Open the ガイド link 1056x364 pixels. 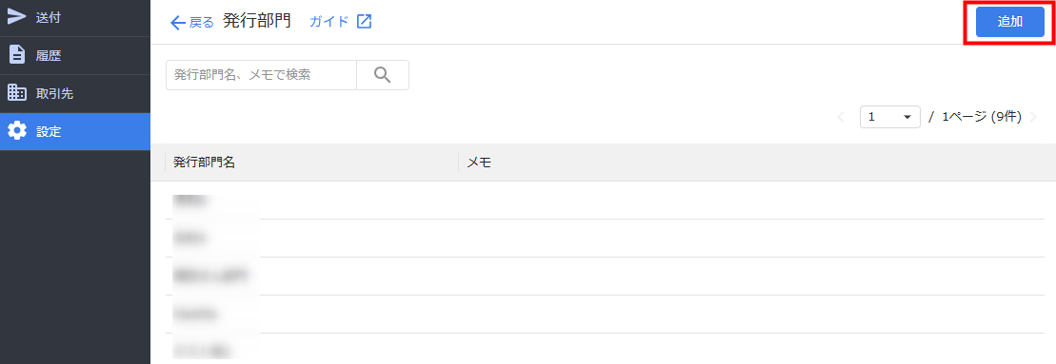[x=329, y=22]
